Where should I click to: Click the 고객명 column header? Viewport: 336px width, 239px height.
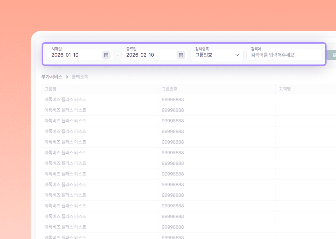[285, 89]
